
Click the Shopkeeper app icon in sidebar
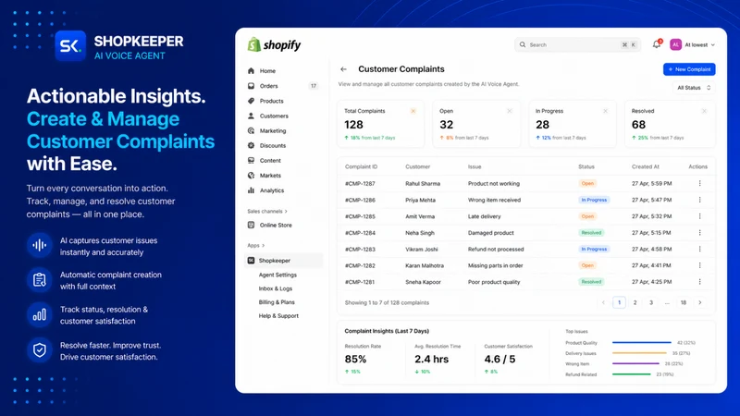[x=251, y=261]
